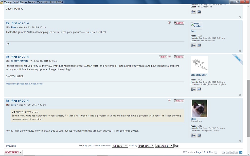250x156 pixels.
Task: Open the 'All posts' display dropdown
Action: [120, 146]
